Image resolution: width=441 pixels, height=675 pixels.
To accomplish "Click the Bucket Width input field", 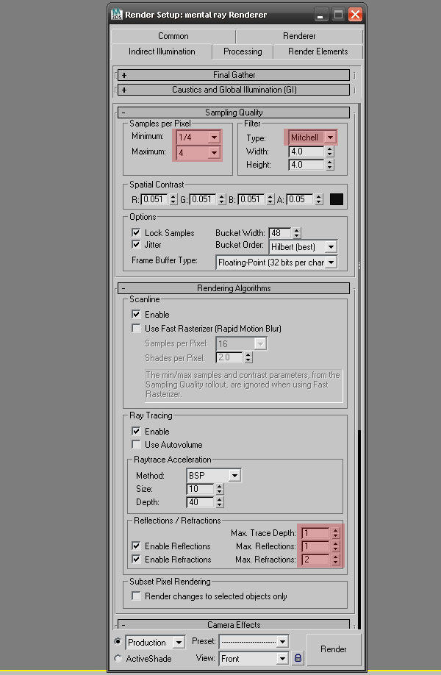I will point(280,232).
